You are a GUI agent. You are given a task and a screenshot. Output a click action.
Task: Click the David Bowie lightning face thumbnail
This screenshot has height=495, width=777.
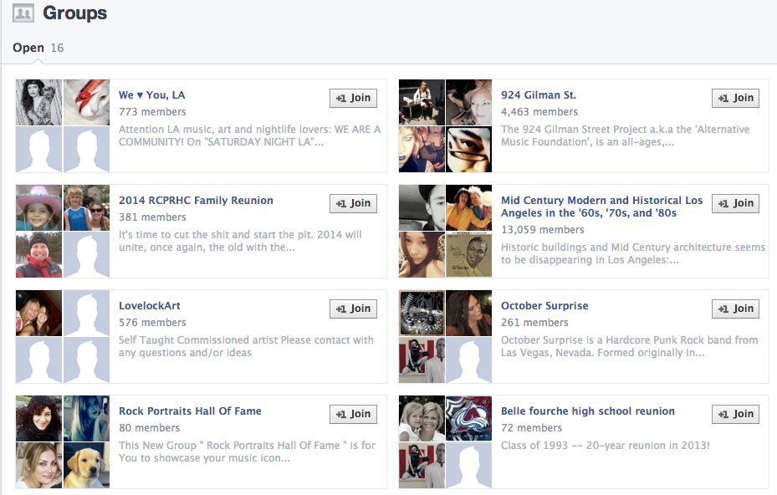(86, 102)
